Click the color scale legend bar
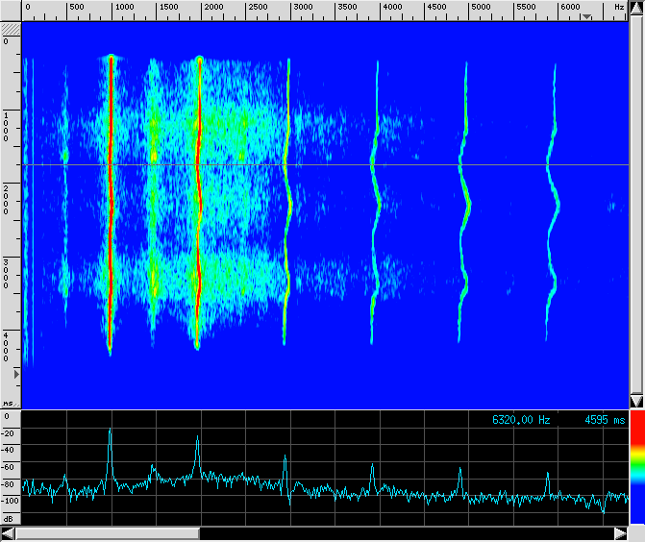The image size is (645, 542). pos(635,473)
